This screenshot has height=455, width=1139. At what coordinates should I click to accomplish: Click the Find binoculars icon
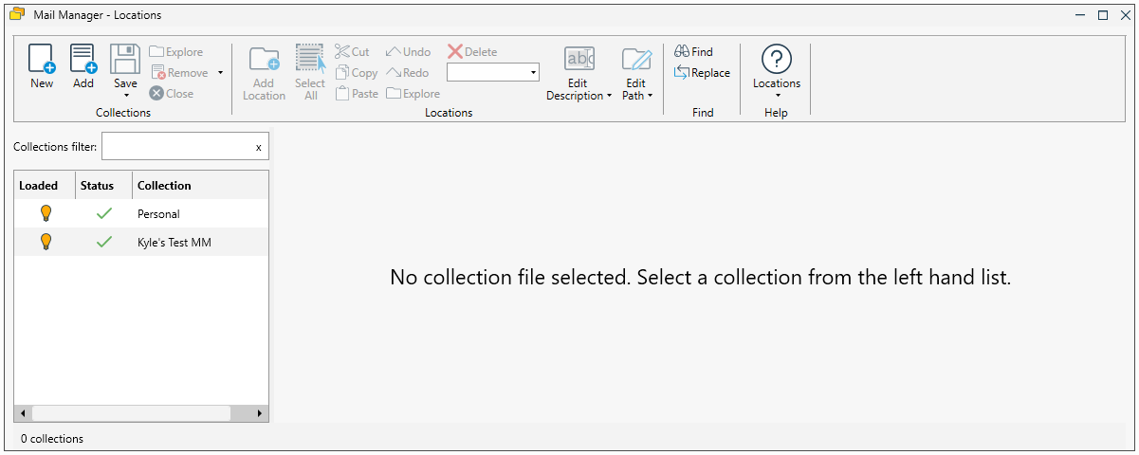pyautogui.click(x=682, y=52)
